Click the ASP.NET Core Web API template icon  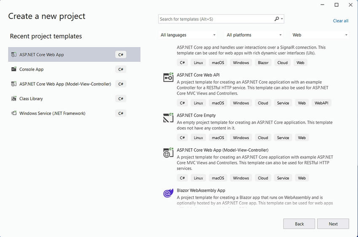(x=168, y=77)
